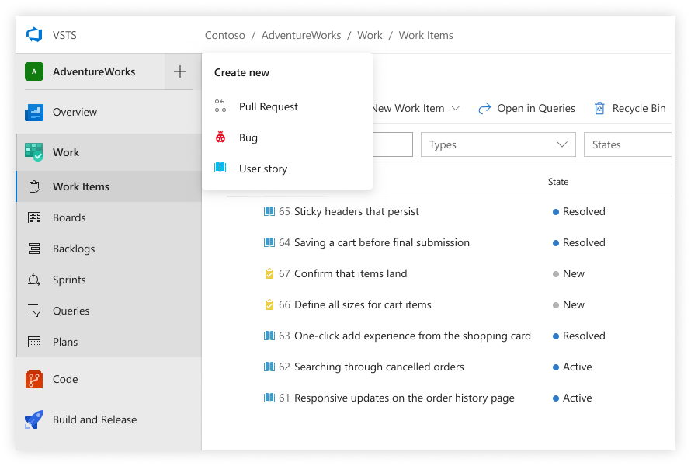Select the Work Items clipboard icon
The height and width of the screenshot is (466, 691).
click(34, 186)
